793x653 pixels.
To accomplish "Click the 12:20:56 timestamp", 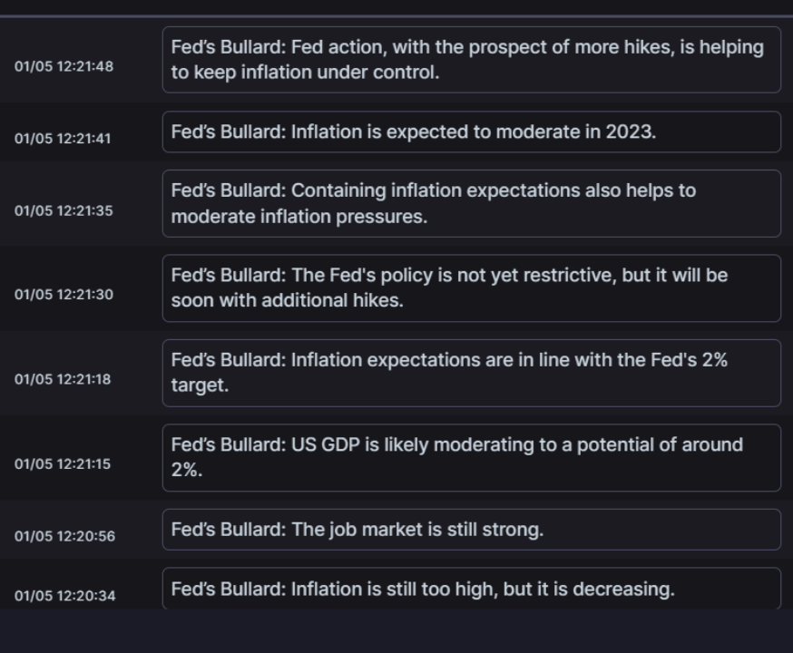I will tap(64, 536).
